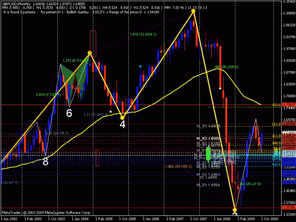The height and width of the screenshot is (222, 296).
Task: Click the yellow pivot circle at the 2.108 peak
Action: coord(193,11)
